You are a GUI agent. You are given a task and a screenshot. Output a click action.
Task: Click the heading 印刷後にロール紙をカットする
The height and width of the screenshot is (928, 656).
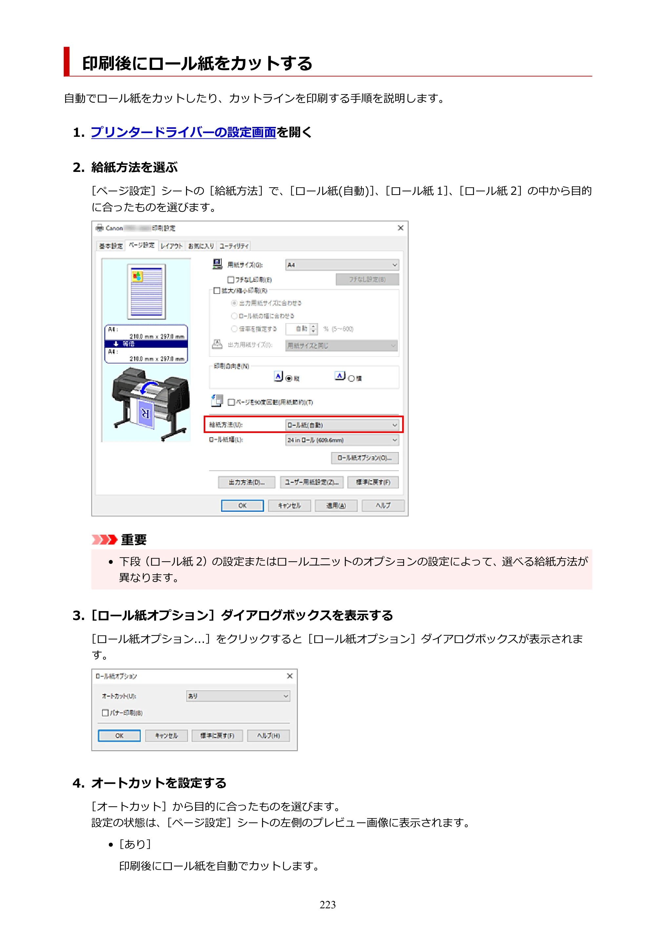198,63
